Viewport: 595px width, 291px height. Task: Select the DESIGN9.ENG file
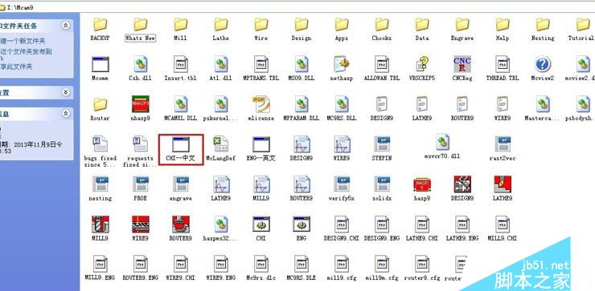[x=382, y=224]
